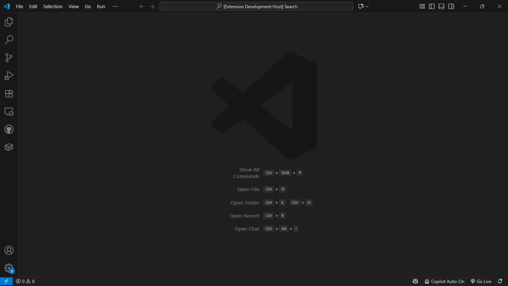Image resolution: width=508 pixels, height=286 pixels.
Task: Open Source Control view
Action: tap(9, 58)
